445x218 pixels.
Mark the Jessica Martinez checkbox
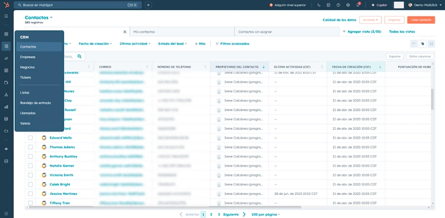coord(30,194)
